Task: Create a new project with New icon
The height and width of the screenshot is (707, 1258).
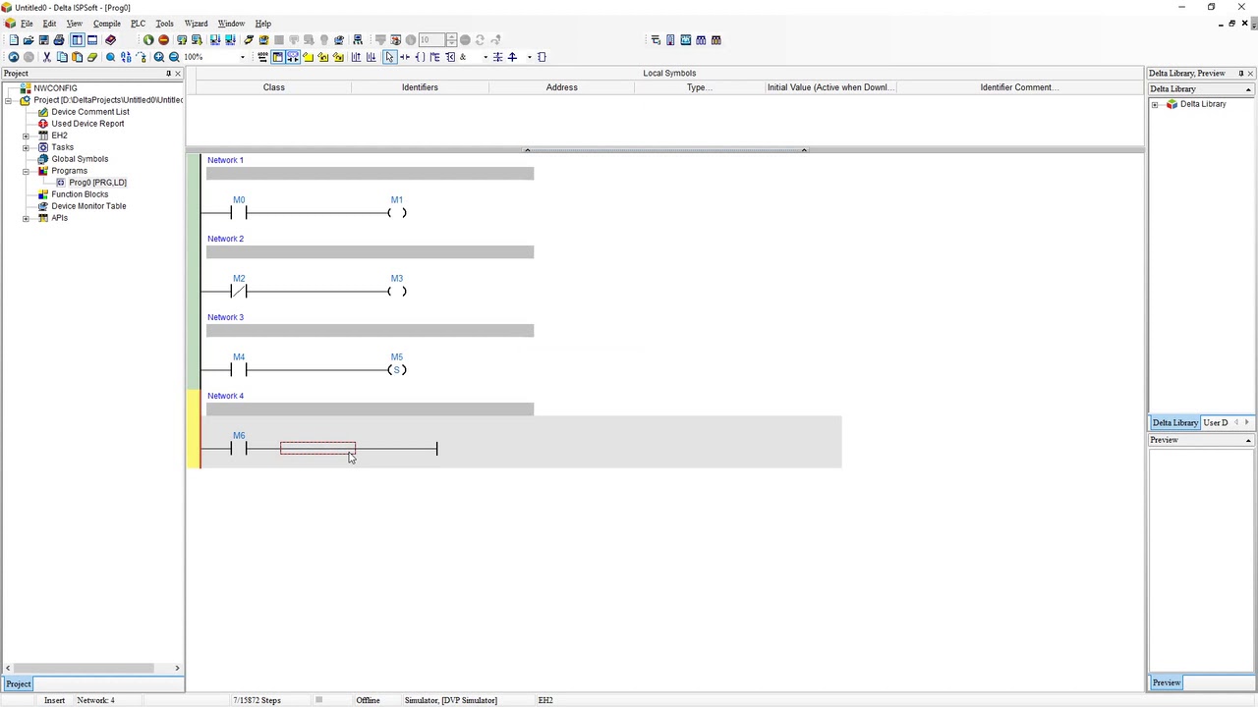Action: pos(13,40)
